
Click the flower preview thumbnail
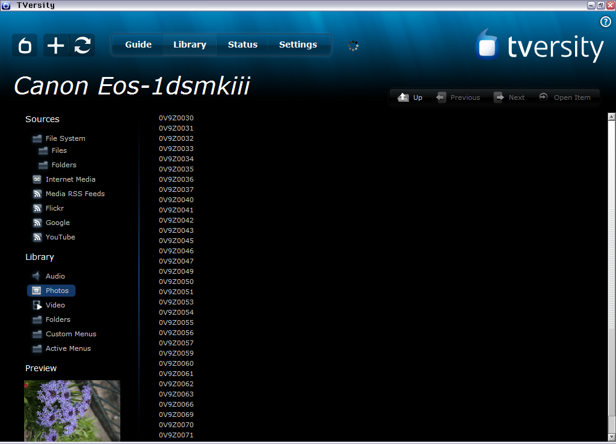click(x=72, y=410)
